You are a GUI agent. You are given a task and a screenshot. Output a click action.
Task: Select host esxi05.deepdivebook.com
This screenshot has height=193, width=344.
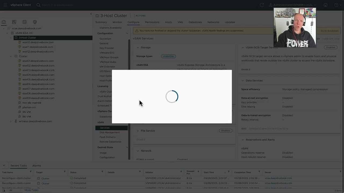point(38,79)
